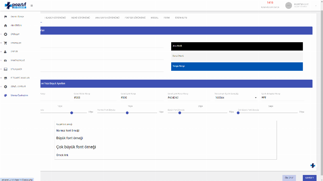Switch to Header Görünümü tab

click(55, 18)
